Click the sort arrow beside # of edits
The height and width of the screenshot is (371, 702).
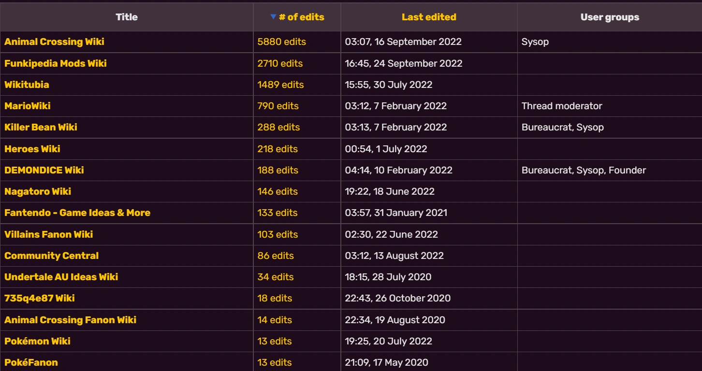273,17
